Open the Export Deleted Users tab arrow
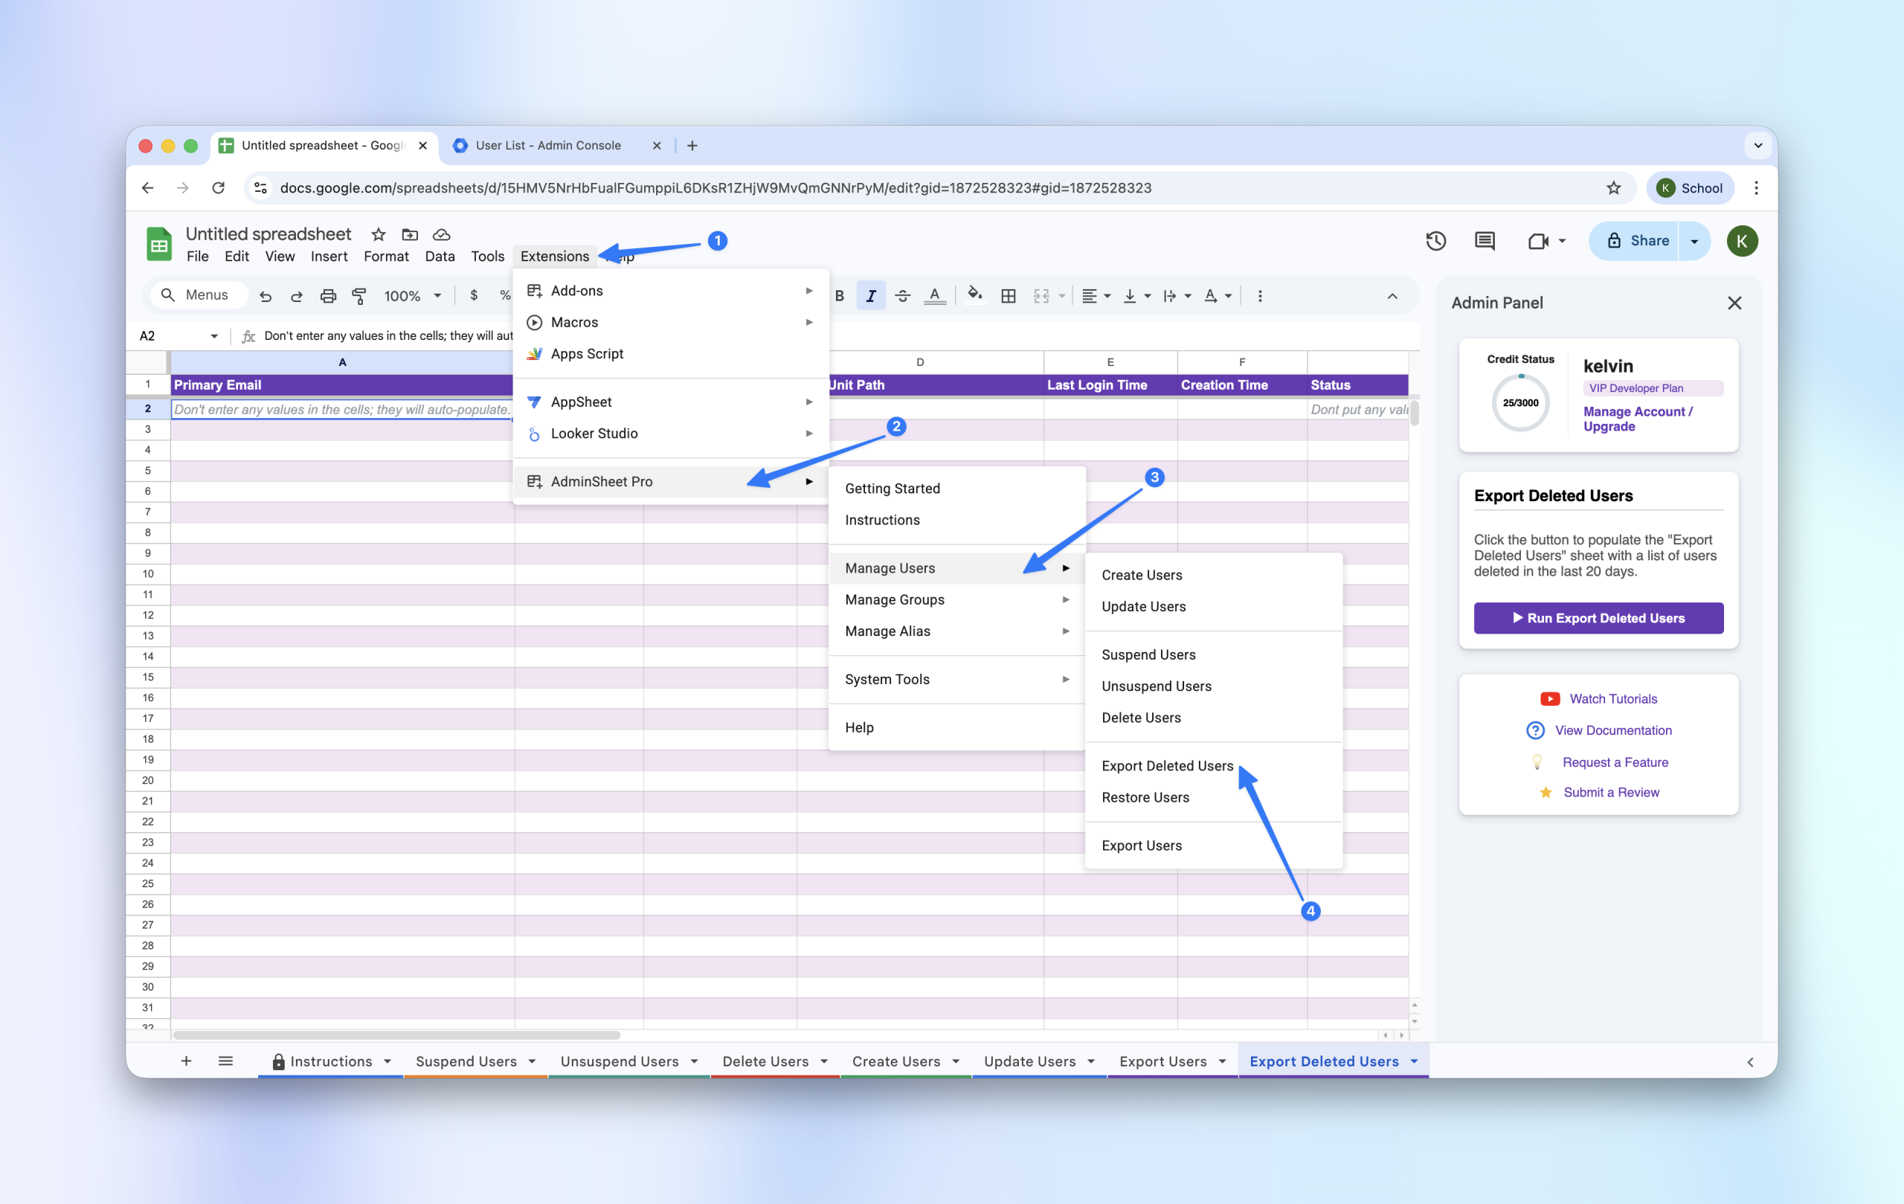Screen dimensions: 1904x1204 [1414, 1061]
